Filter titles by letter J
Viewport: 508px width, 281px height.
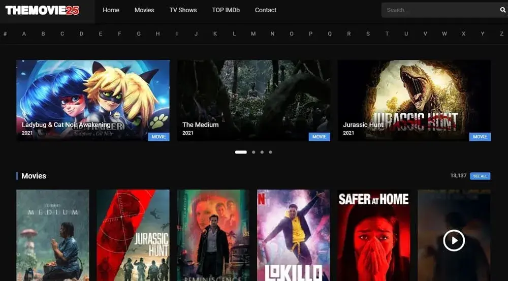(196, 34)
